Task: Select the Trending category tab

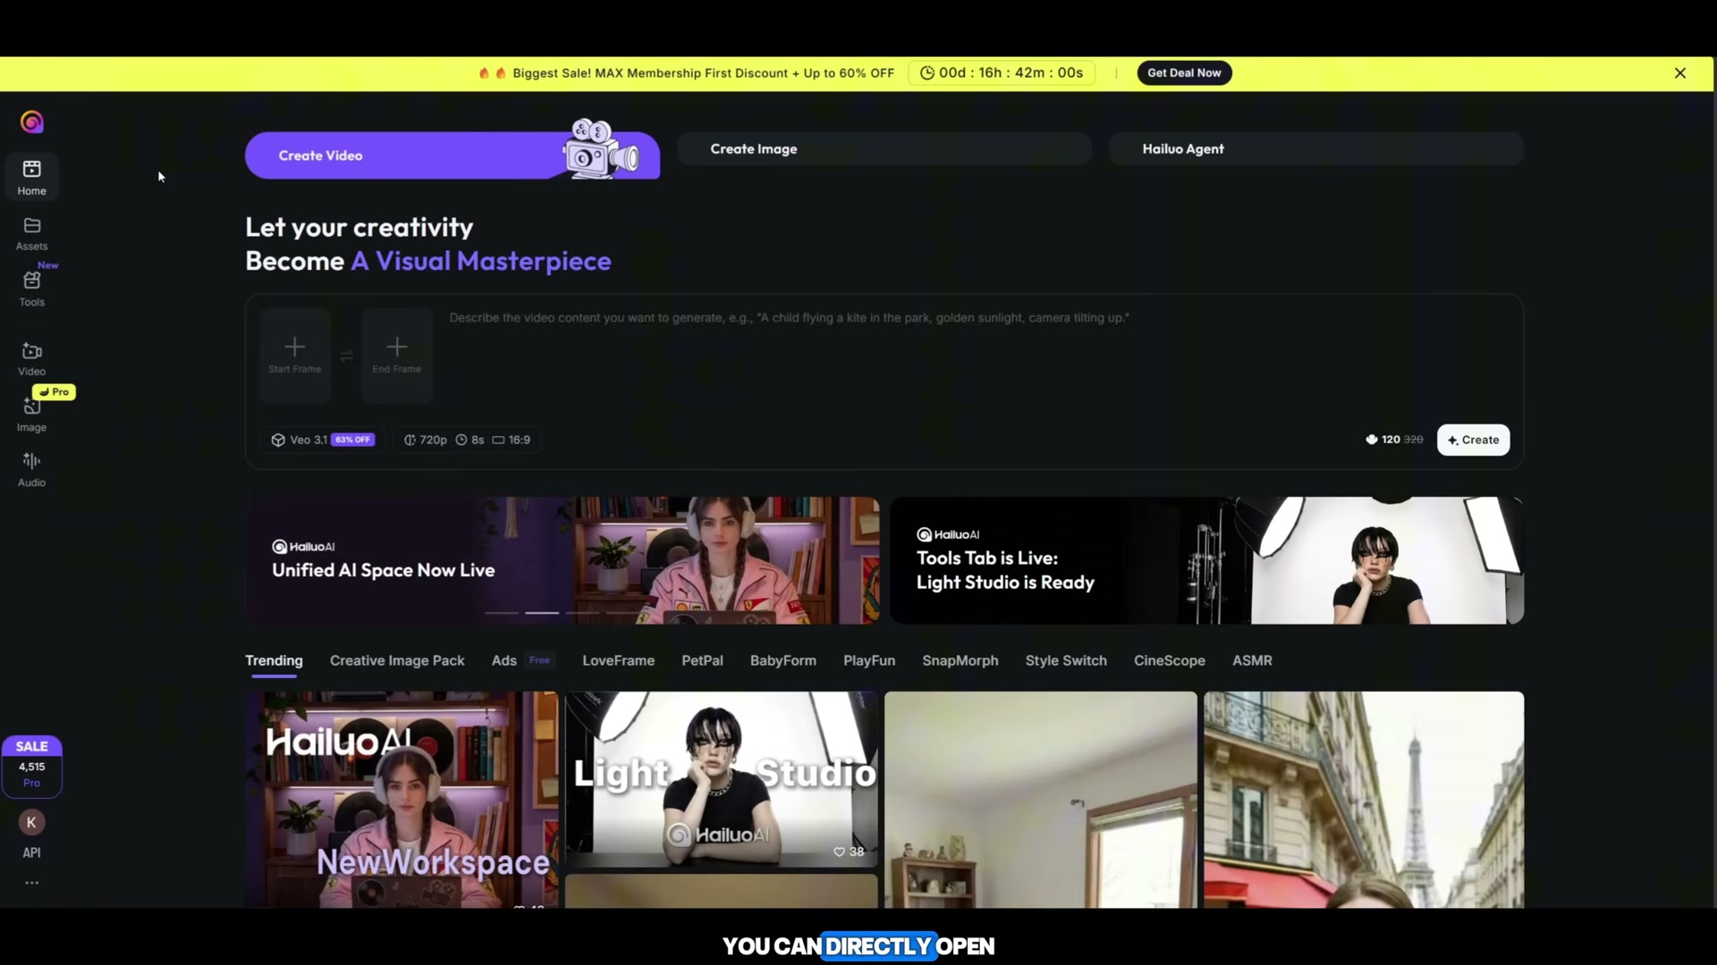Action: tap(274, 660)
